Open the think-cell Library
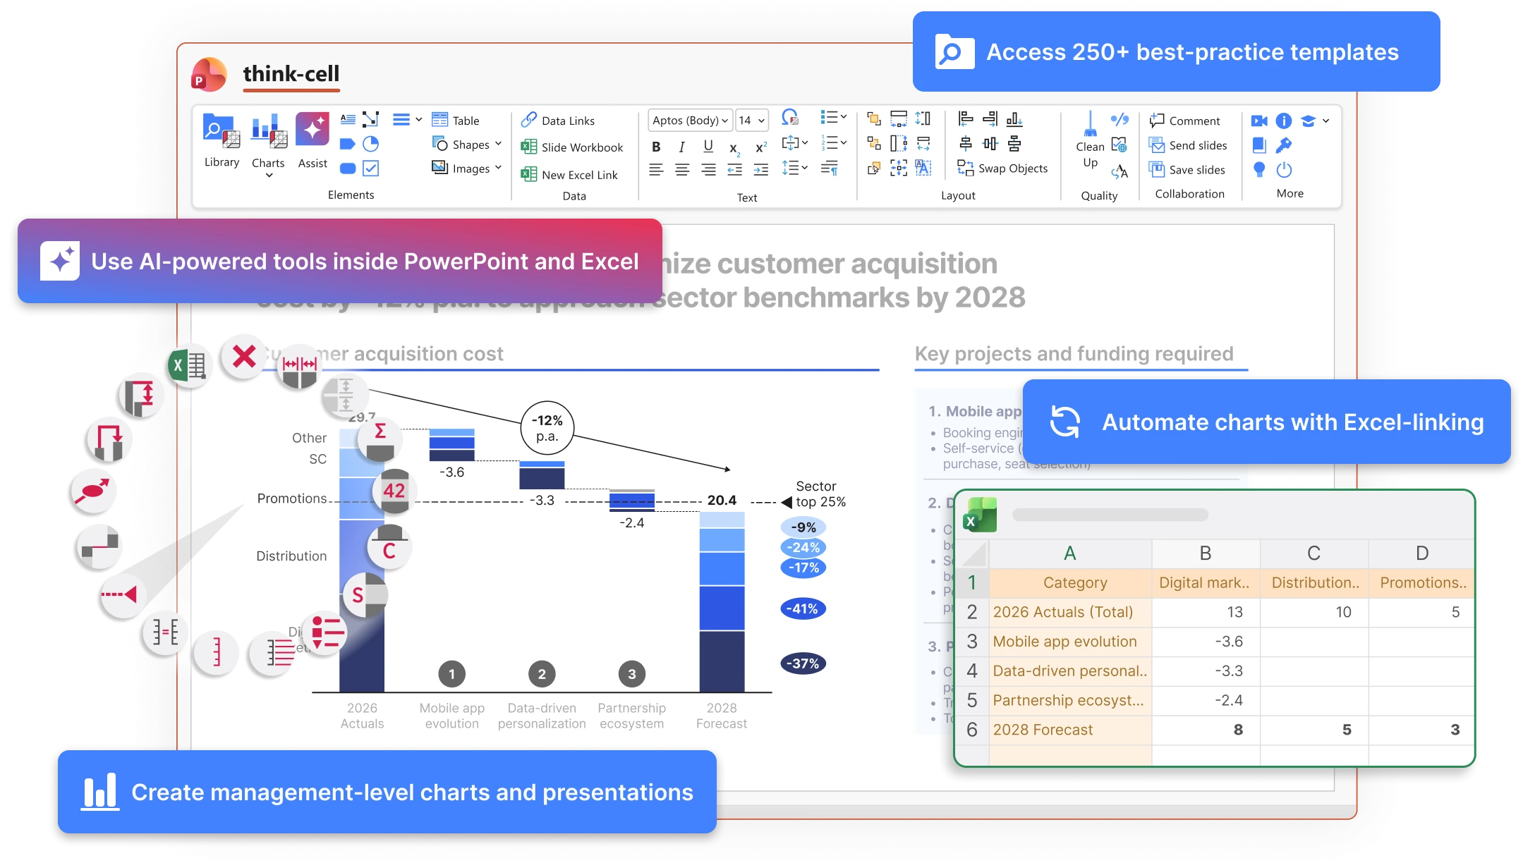The image size is (1535, 863). [x=222, y=141]
